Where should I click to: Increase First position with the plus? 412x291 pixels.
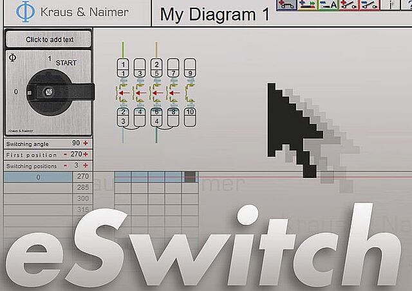86,154
